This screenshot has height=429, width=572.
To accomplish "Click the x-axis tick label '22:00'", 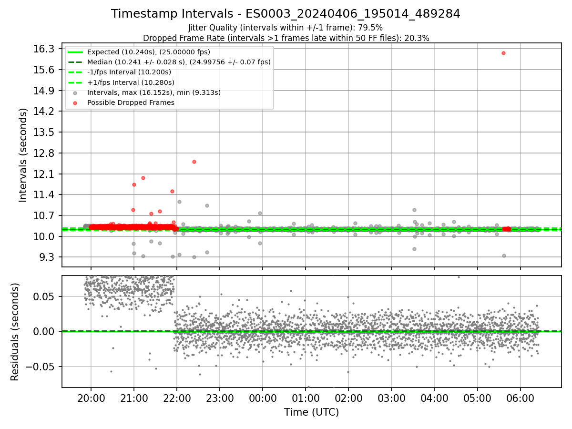I will click(x=176, y=398).
